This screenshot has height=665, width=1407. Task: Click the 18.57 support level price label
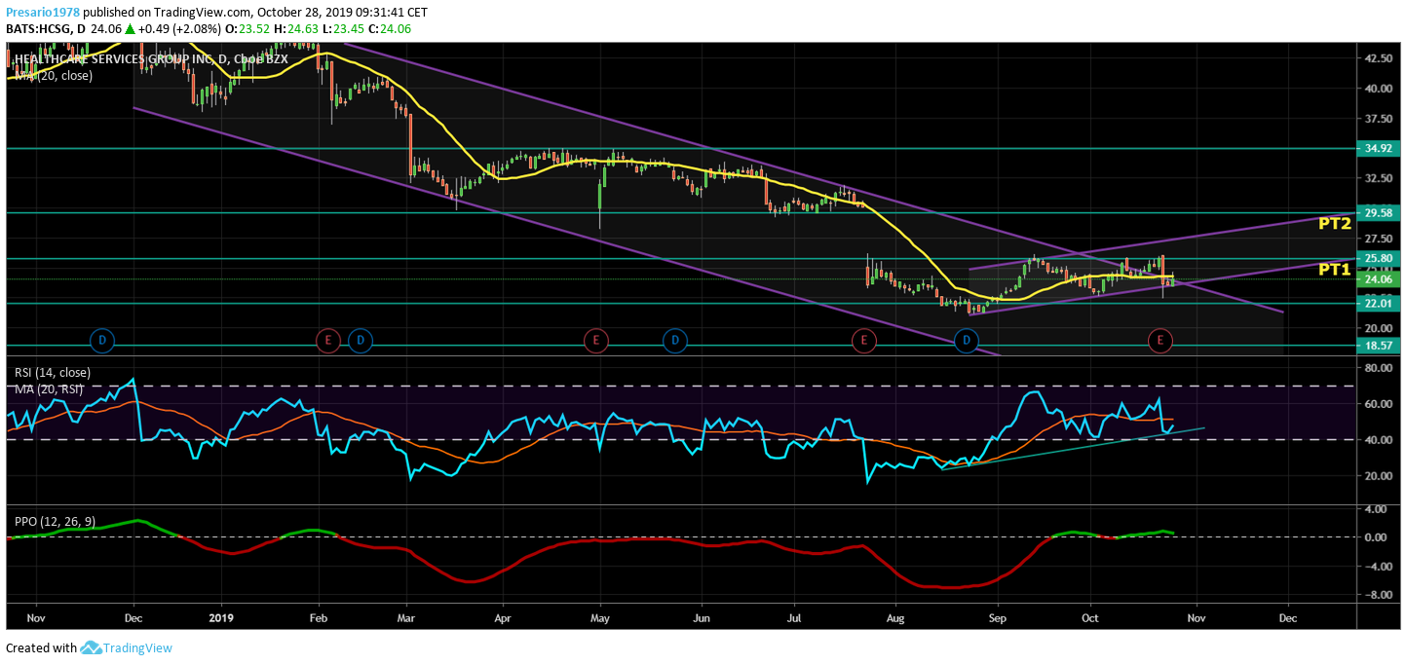[x=1378, y=346]
